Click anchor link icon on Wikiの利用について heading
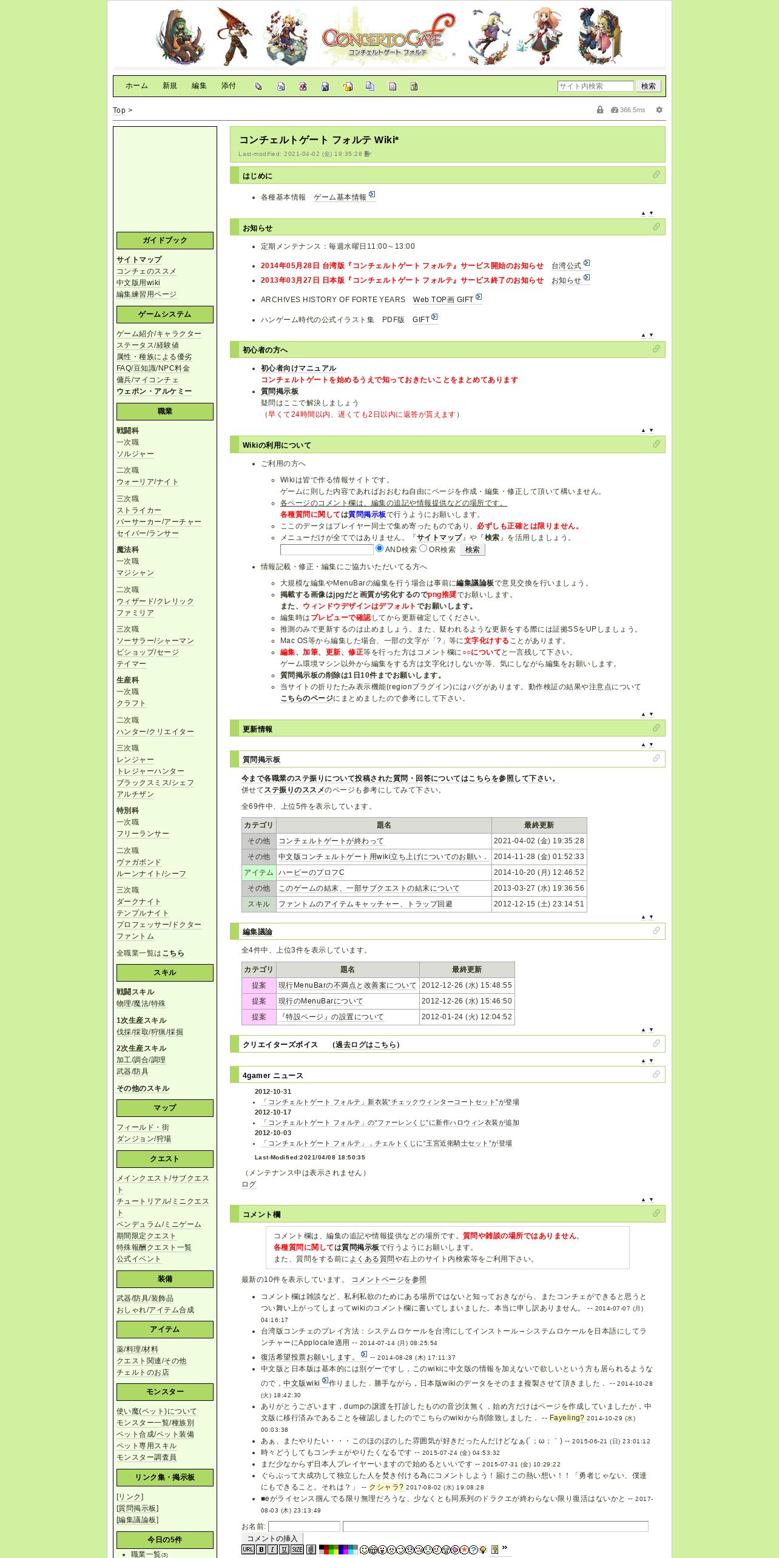Viewport: 779px width, 1558px height. pyautogui.click(x=656, y=444)
